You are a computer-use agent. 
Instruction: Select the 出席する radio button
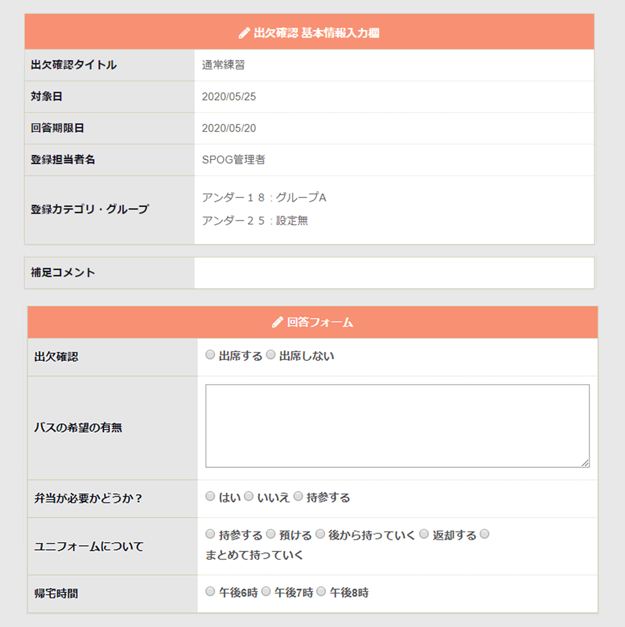click(x=210, y=355)
